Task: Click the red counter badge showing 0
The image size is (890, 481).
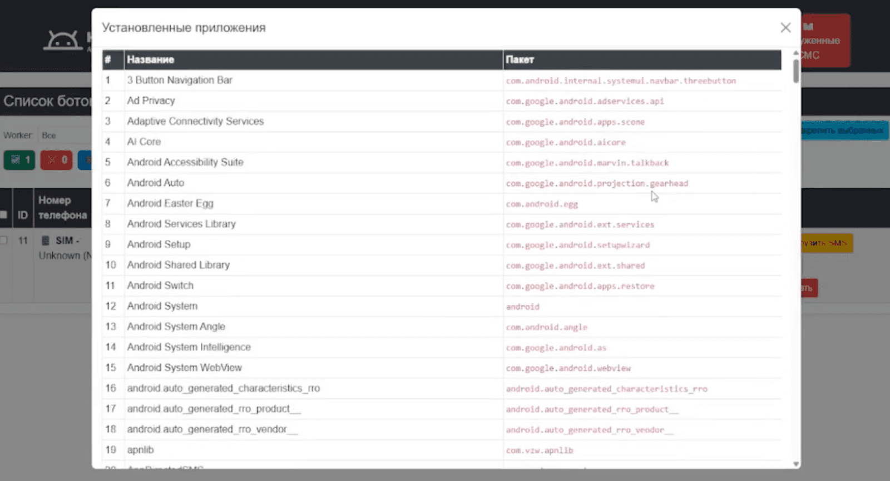Action: 56,160
